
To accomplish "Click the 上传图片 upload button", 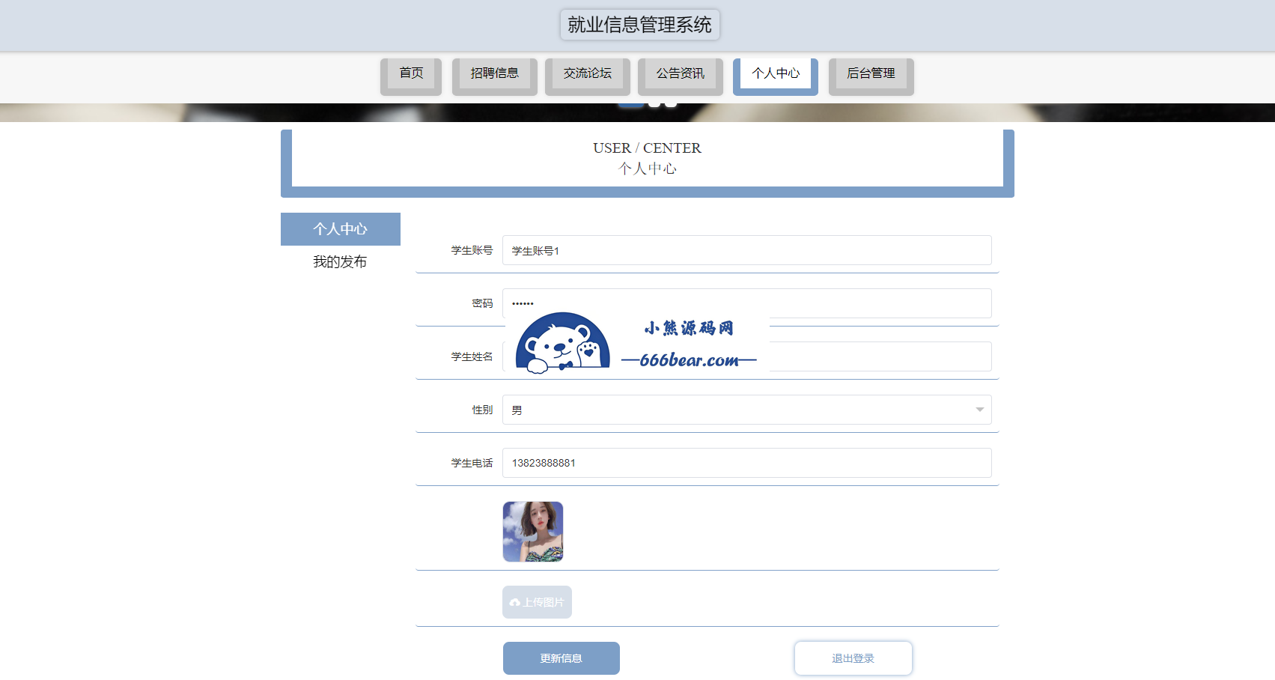I will (x=537, y=602).
